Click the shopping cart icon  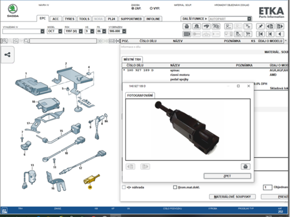(248, 34)
